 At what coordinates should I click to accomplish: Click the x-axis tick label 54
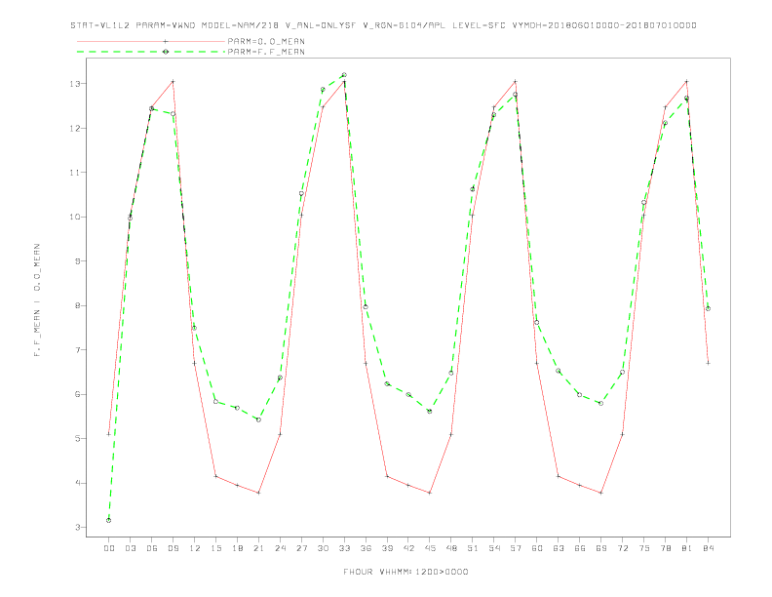click(x=494, y=548)
